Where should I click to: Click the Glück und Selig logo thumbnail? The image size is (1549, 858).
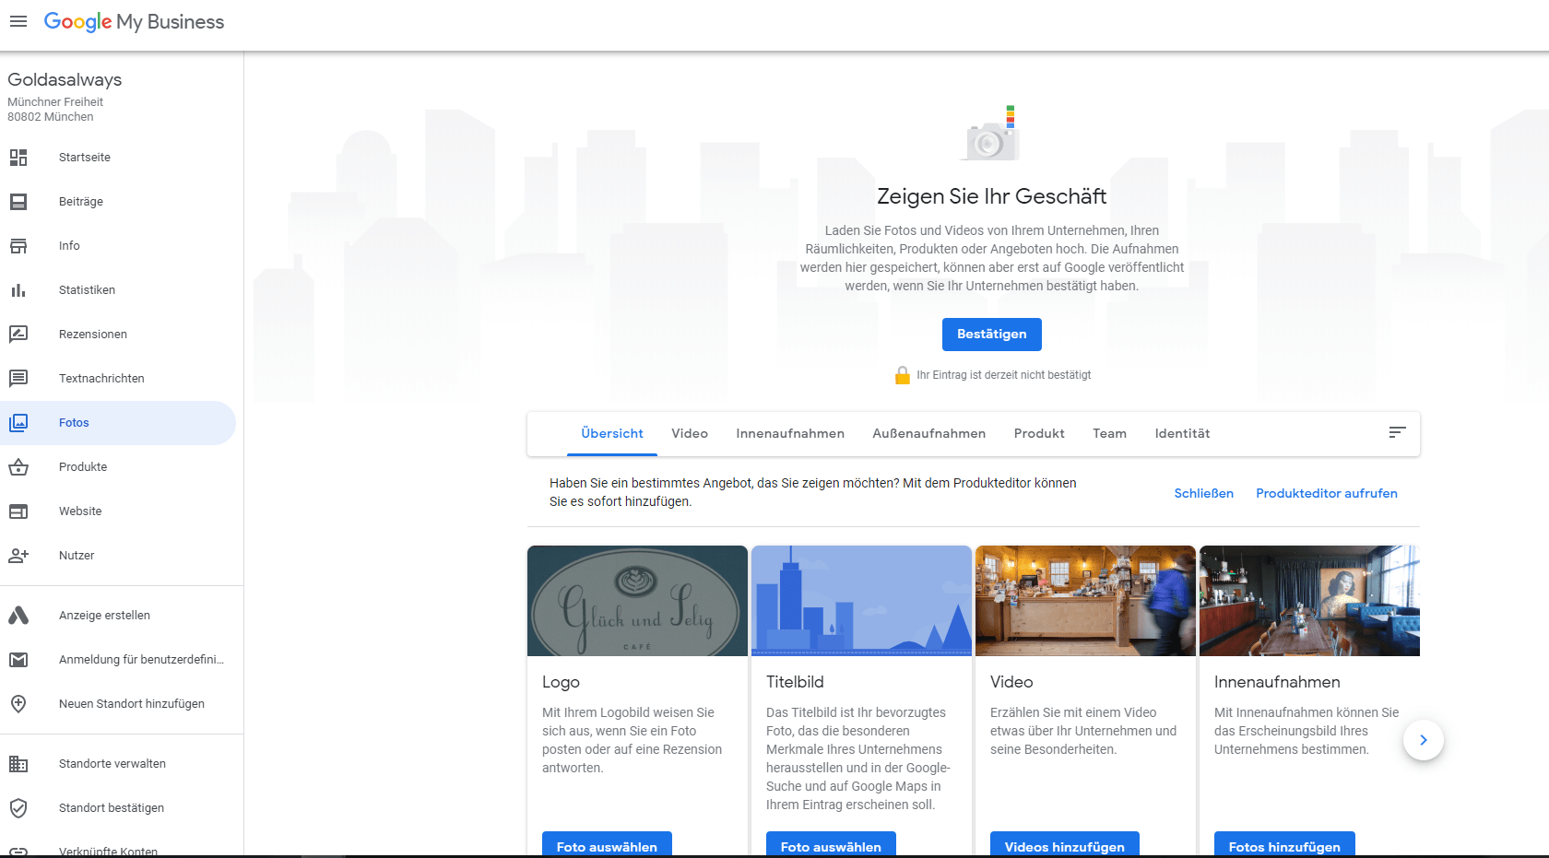pyautogui.click(x=637, y=601)
